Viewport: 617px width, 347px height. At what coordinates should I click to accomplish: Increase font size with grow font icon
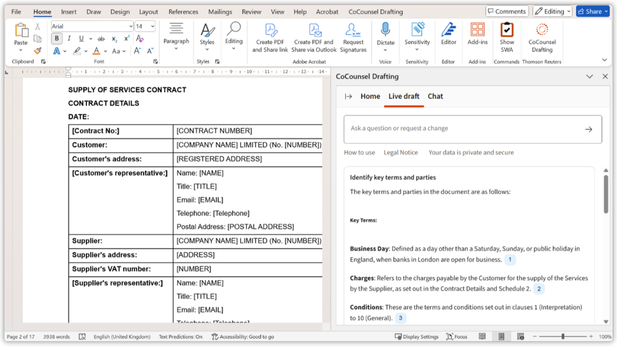(x=137, y=51)
